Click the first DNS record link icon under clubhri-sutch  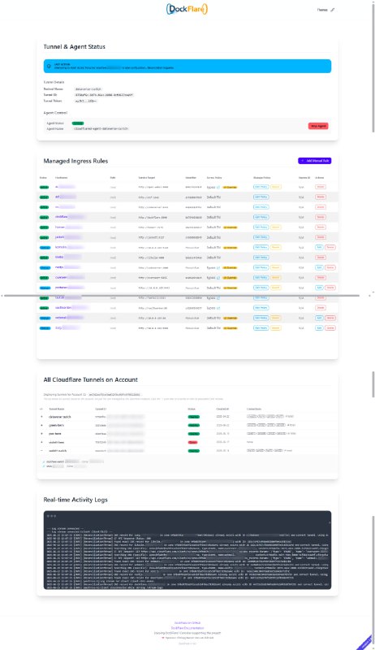click(x=45, y=461)
